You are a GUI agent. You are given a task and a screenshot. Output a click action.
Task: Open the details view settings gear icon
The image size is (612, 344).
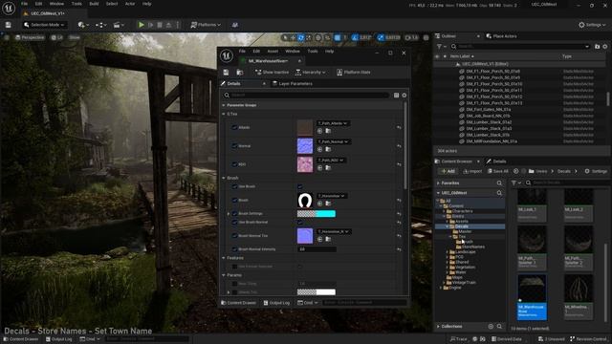click(x=404, y=96)
